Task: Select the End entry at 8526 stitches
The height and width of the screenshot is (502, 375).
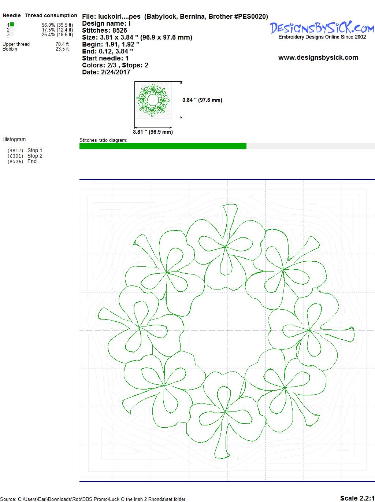Action: tap(32, 161)
